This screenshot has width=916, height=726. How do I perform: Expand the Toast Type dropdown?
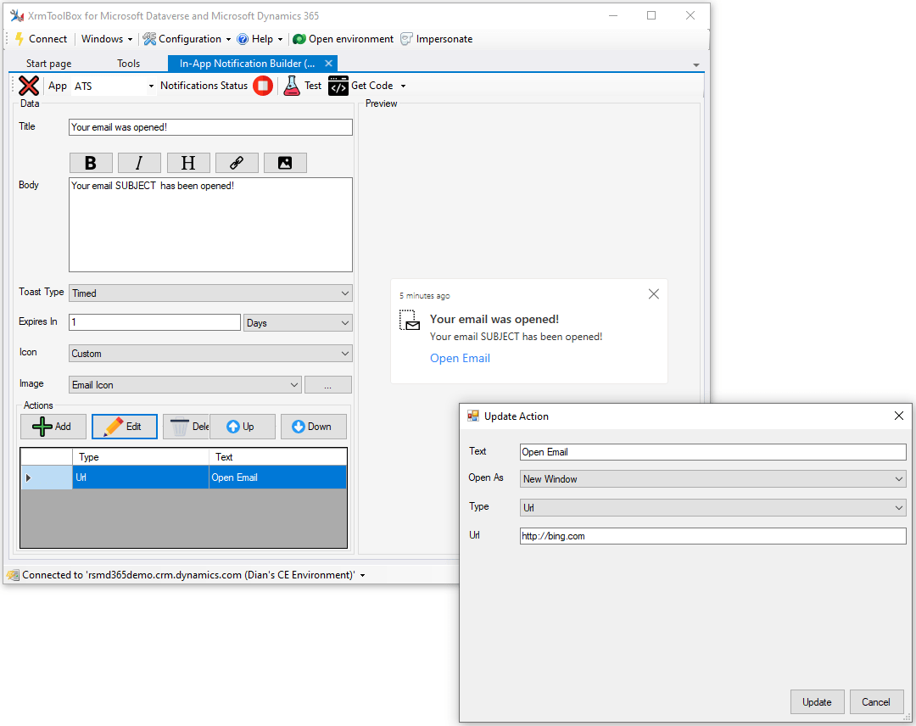coord(345,293)
